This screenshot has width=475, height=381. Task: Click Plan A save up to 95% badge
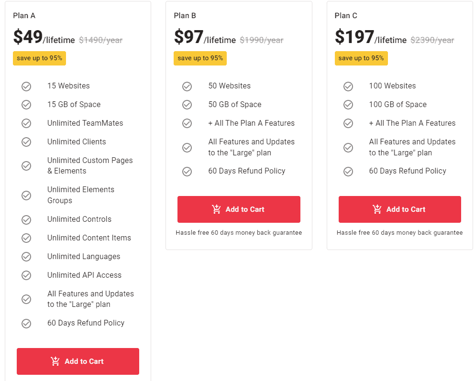[39, 58]
